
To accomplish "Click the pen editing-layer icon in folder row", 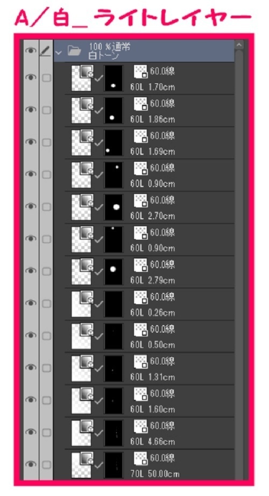I will pyautogui.click(x=46, y=51).
